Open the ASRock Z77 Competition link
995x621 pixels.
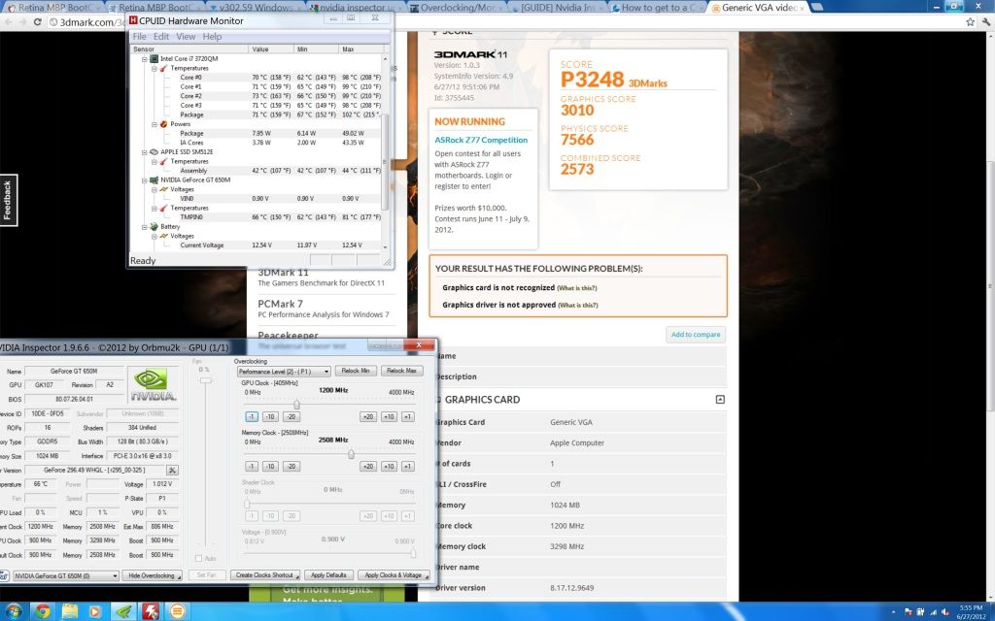coord(481,140)
